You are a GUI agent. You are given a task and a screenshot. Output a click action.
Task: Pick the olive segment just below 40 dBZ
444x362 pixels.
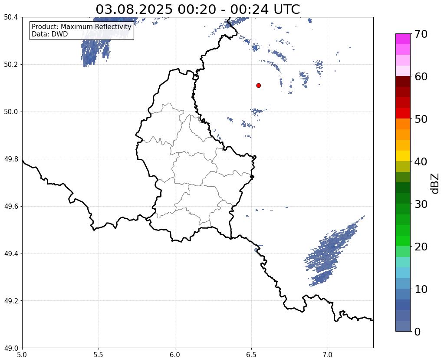403,167
